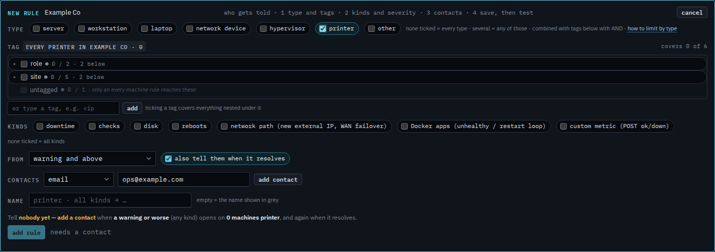Screen dimensions: 715x252
Task: Tick the network device type checkbox
Action: [x=189, y=29]
